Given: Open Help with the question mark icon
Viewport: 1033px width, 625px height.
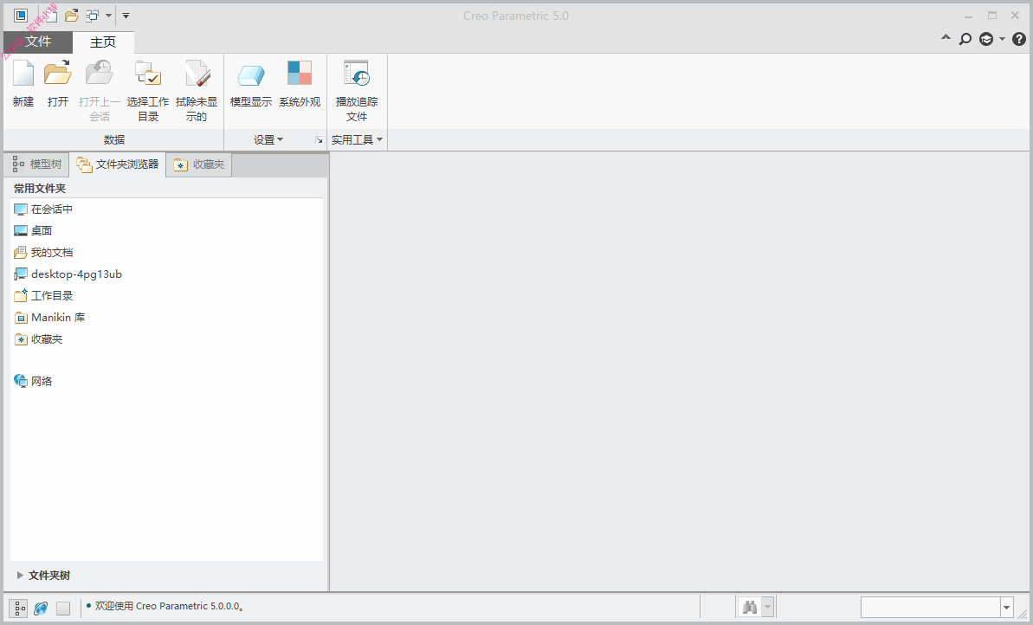Looking at the screenshot, I should tap(1019, 39).
